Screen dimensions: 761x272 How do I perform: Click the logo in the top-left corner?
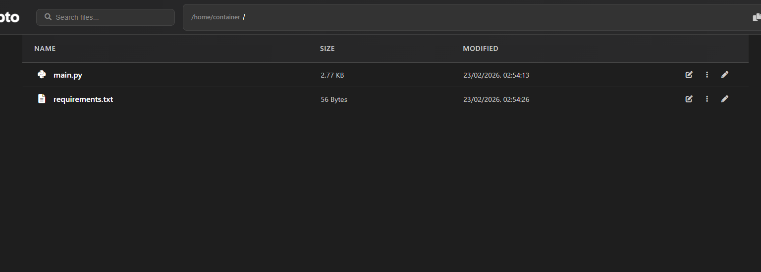pos(9,17)
